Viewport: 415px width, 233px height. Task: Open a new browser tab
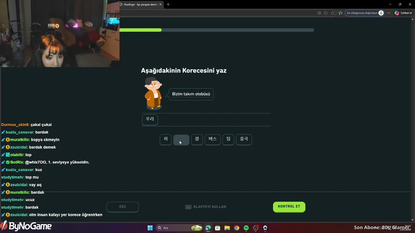point(168,4)
